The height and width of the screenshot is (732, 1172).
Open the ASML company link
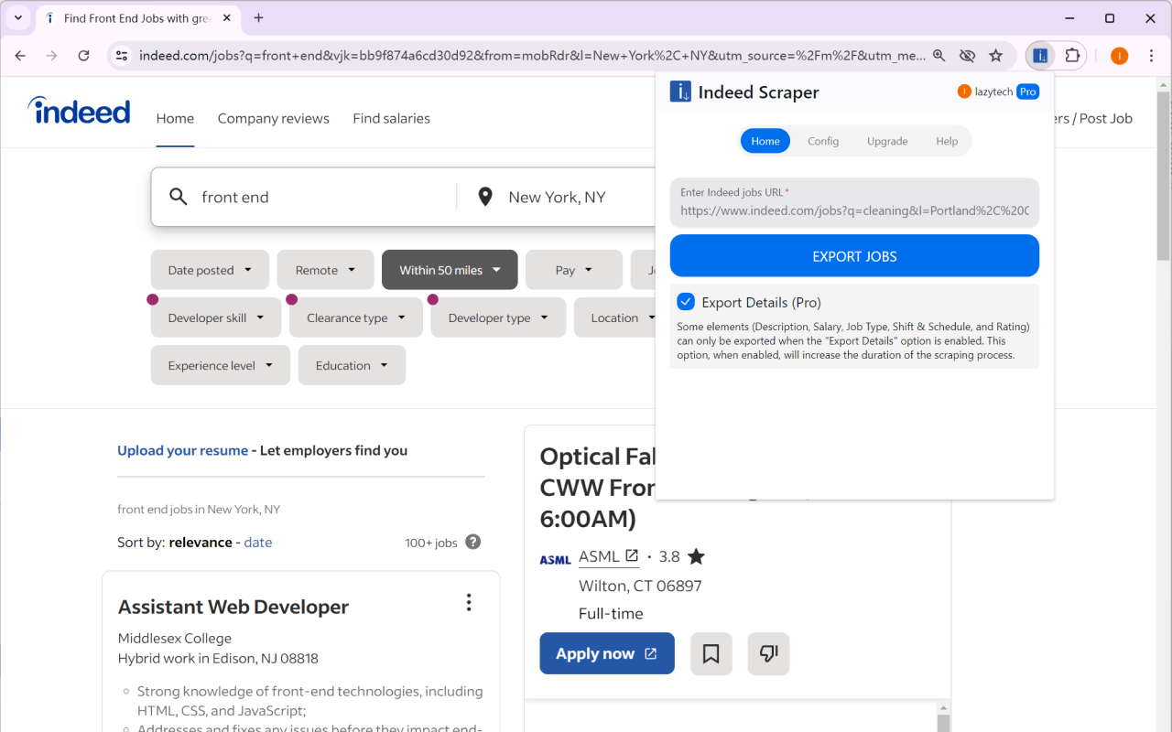(609, 556)
